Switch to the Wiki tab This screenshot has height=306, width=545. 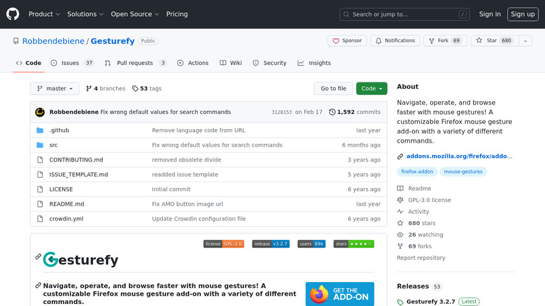pos(231,64)
